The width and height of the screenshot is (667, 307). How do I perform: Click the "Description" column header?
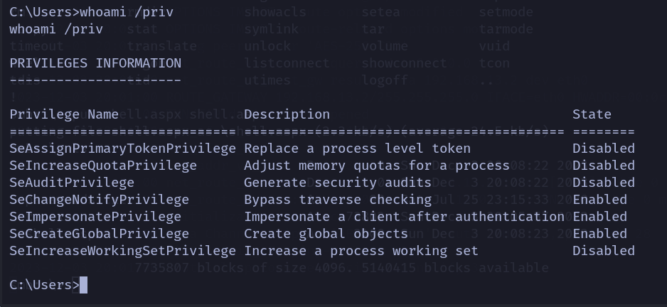(287, 114)
